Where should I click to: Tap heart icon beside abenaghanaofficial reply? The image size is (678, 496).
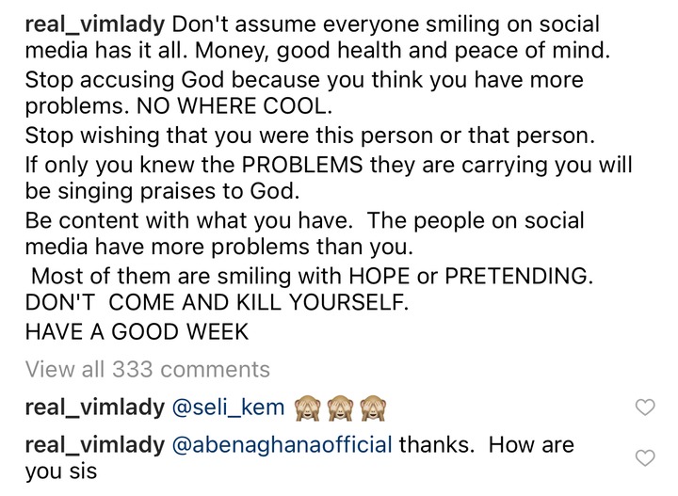point(645,457)
